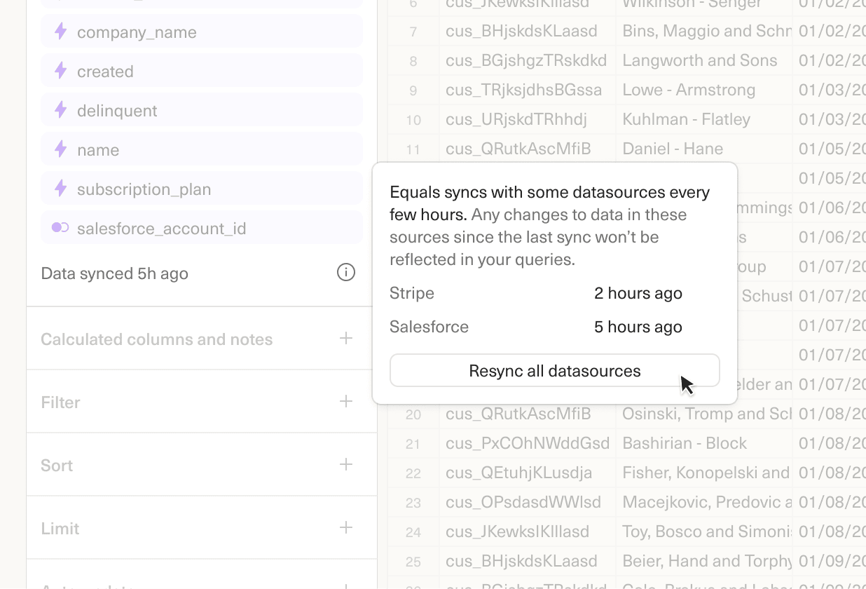Expand the Sort section
Screen dimensions: 866x589
click(x=345, y=465)
